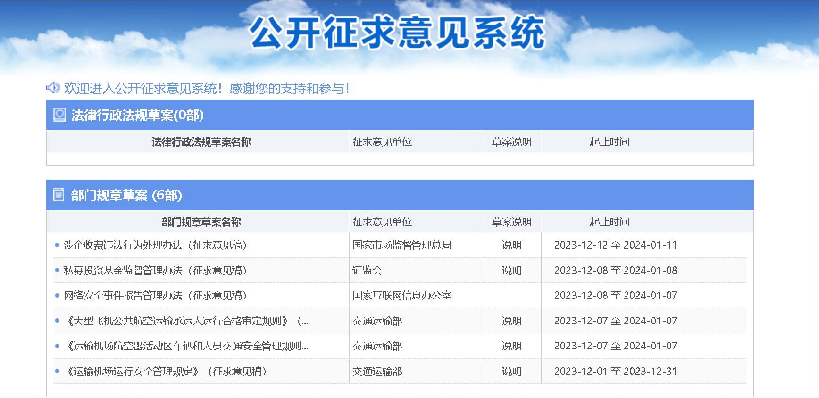
Task: Open 说明 for 运输机场航空器活动区 row
Action: [511, 346]
